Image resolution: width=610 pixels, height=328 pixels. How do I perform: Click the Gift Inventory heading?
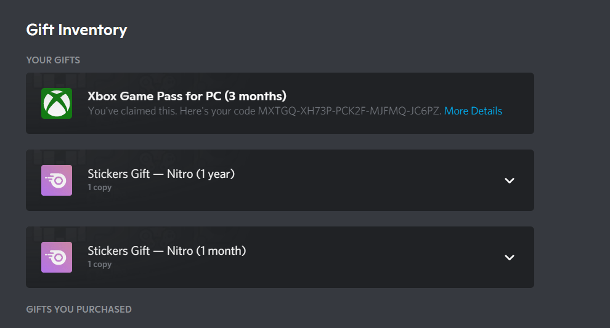(x=76, y=30)
